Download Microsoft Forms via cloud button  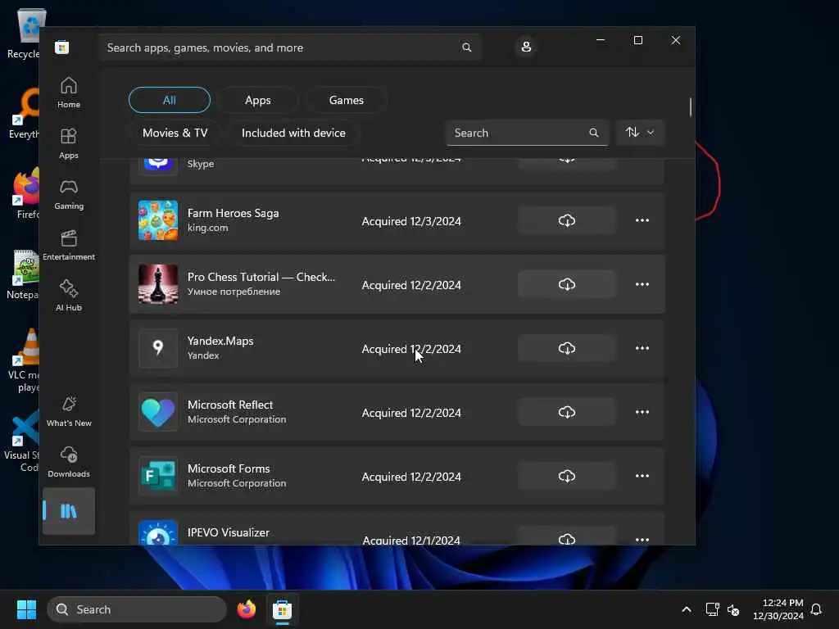pos(567,476)
